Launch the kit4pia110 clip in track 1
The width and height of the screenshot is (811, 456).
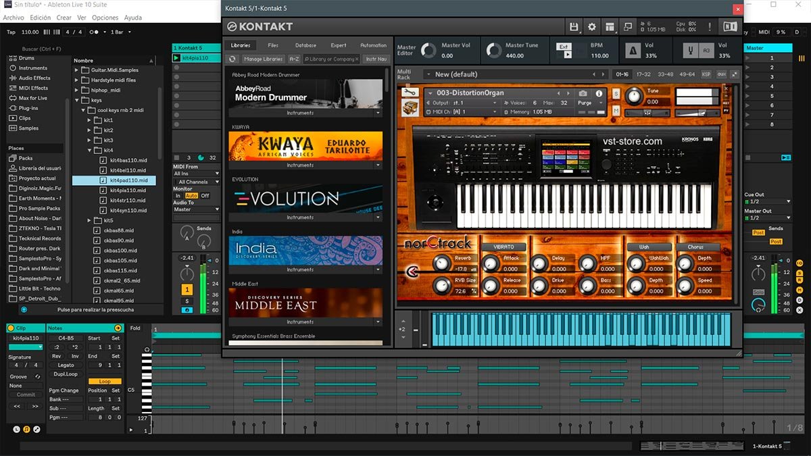177,58
